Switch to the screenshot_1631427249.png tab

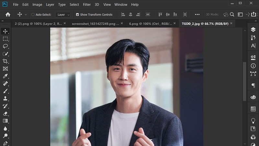(95, 24)
